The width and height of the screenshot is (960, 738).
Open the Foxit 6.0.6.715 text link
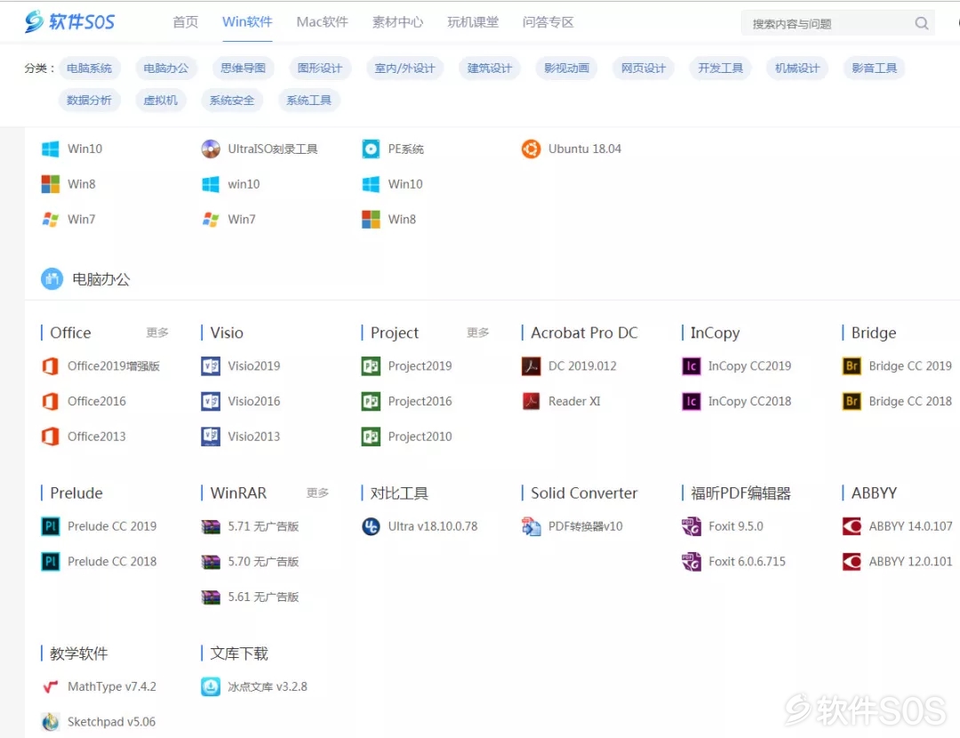tap(747, 562)
